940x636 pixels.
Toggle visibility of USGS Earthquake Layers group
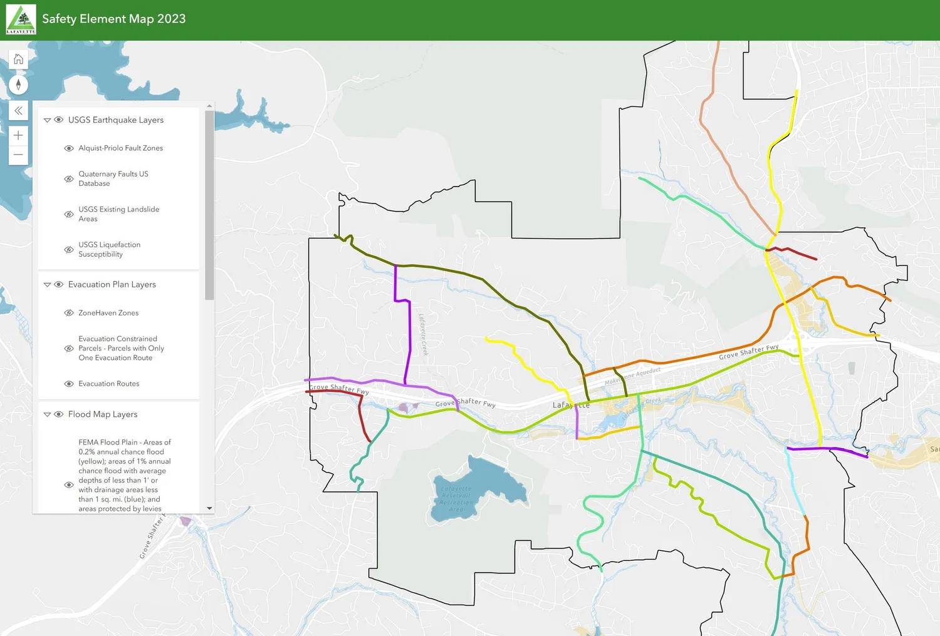58,120
